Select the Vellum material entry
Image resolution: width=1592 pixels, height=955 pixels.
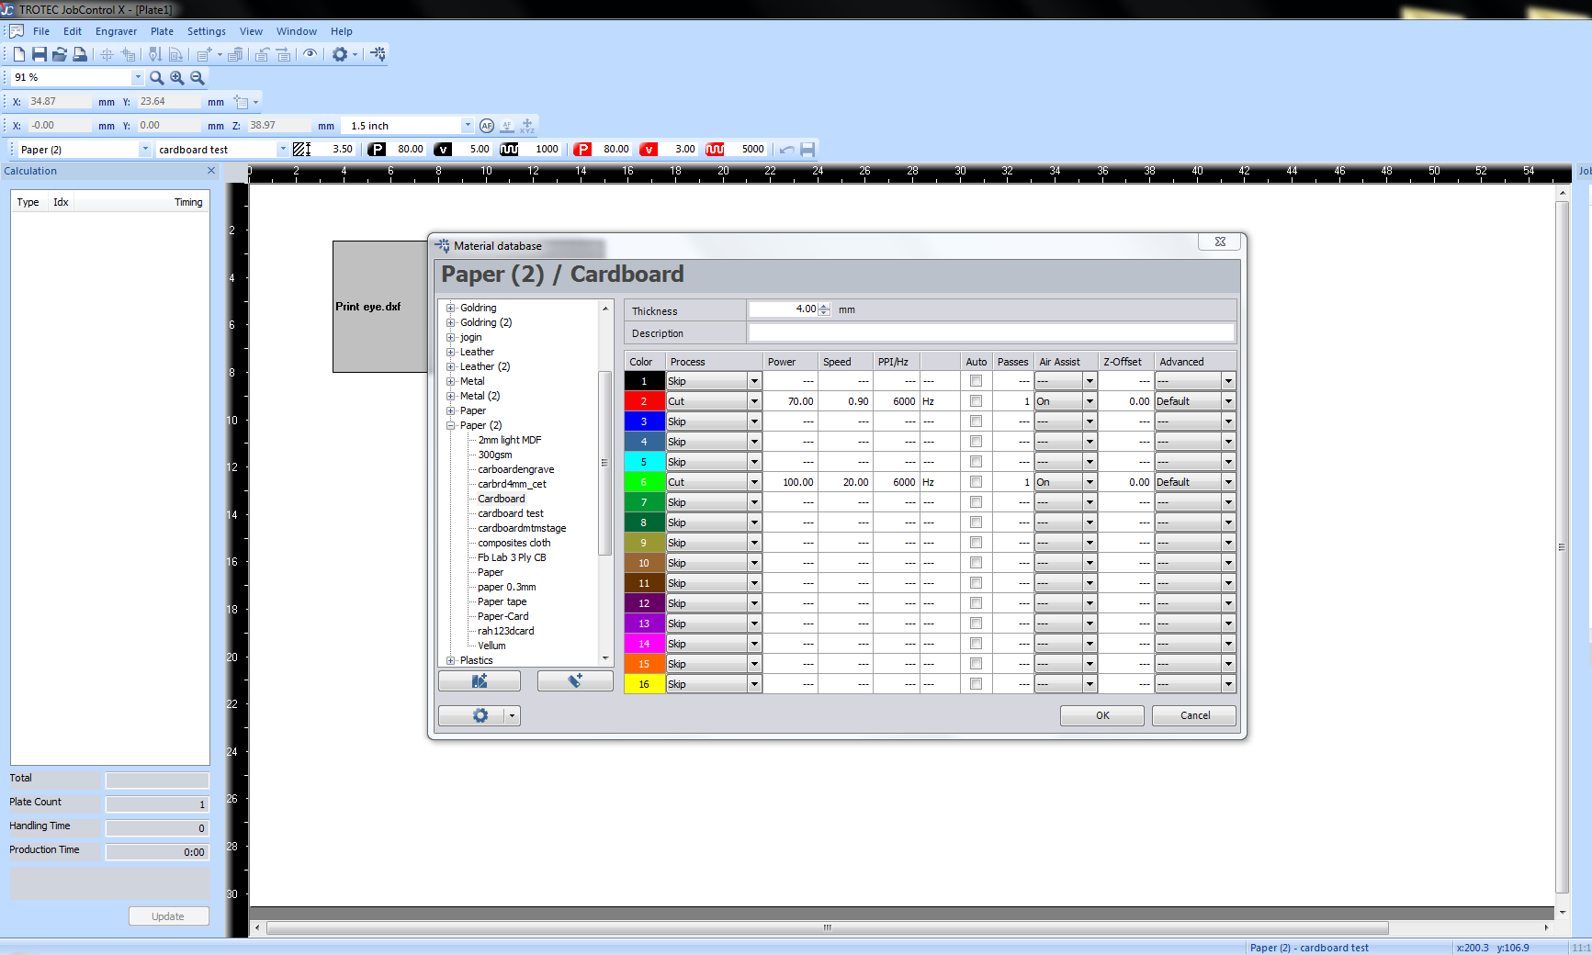point(491,646)
